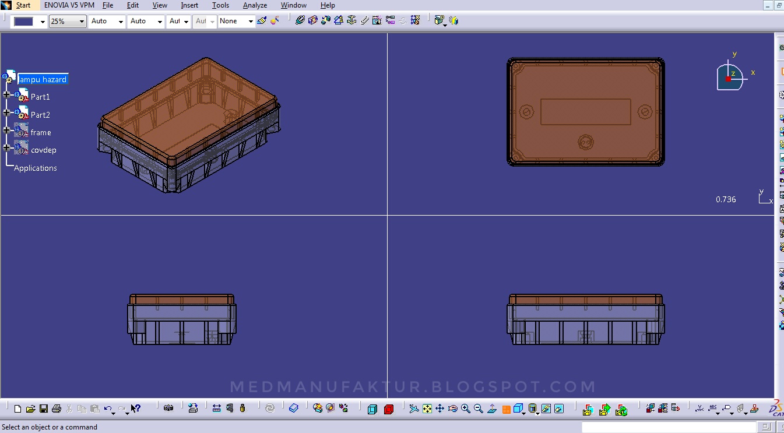The height and width of the screenshot is (433, 784).
Task: Open the None graphic layer dropdown
Action: (251, 20)
